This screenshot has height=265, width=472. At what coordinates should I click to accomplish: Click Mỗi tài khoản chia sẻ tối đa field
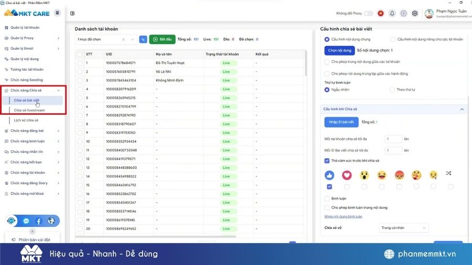(x=393, y=139)
